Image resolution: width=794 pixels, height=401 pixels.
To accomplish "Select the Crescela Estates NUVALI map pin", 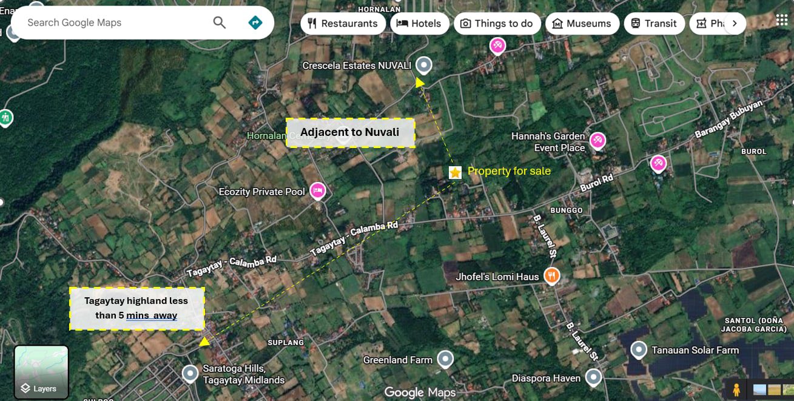I will [424, 64].
